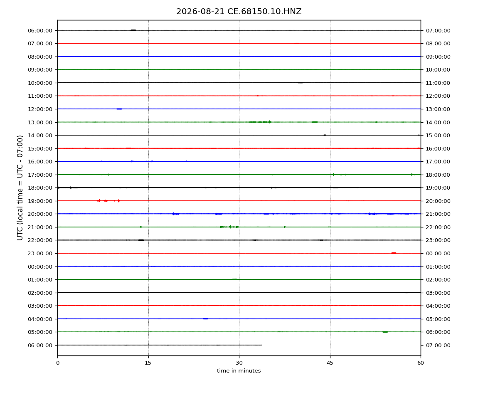Click the blue event near minute 19 on 20:00:00 trace

tap(175, 214)
